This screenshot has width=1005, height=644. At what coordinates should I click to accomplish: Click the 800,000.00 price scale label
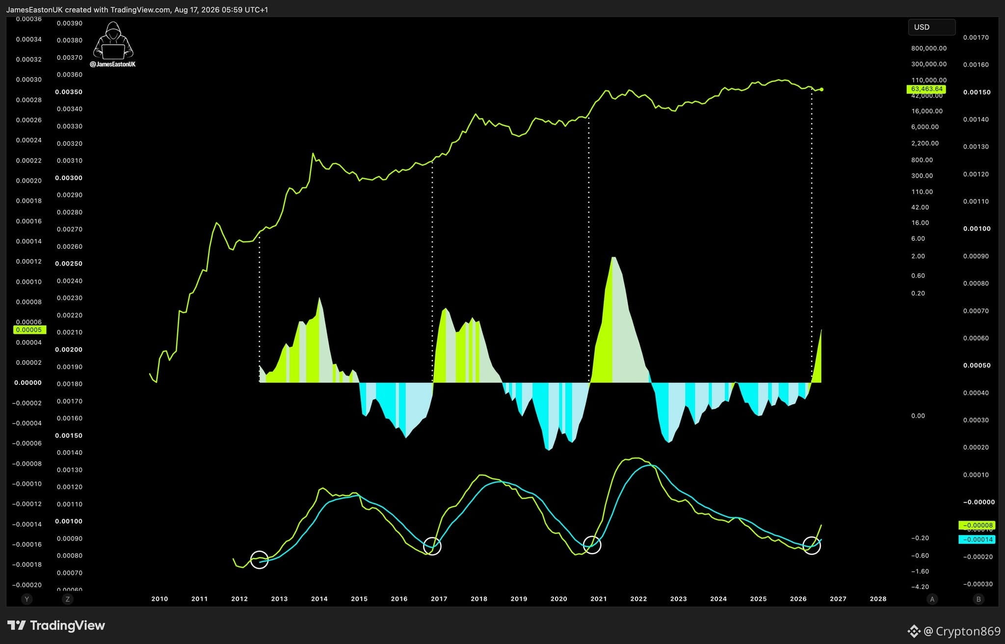click(x=929, y=48)
